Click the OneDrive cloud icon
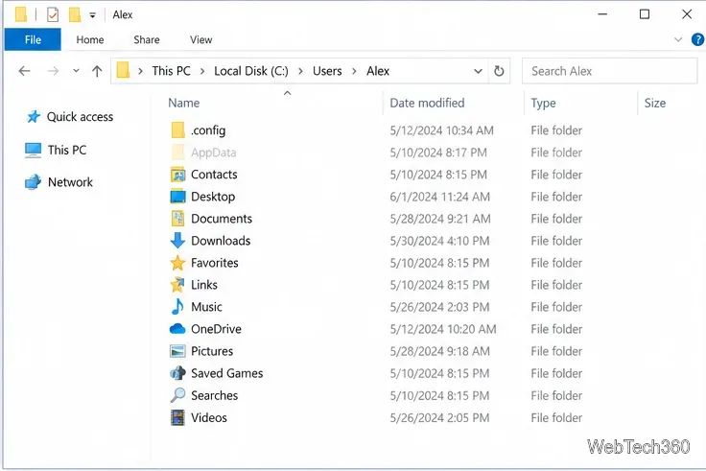The height and width of the screenshot is (471, 706). click(177, 329)
